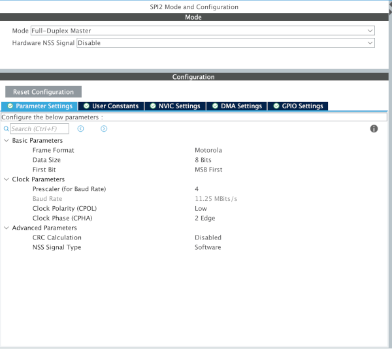The image size is (392, 349).
Task: Switch to DMA Settings tab
Action: click(x=236, y=106)
